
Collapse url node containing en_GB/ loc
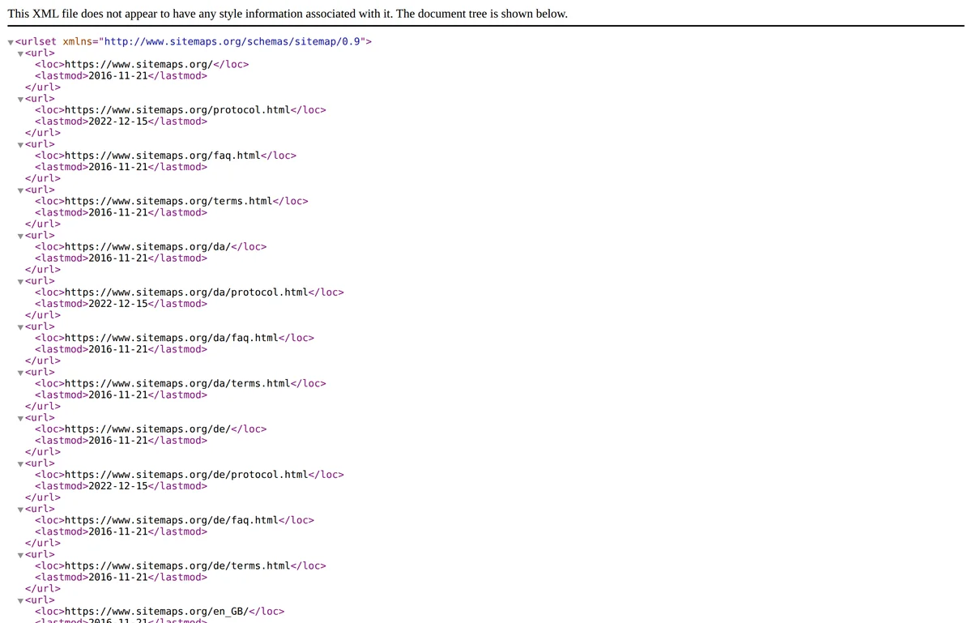pyautogui.click(x=21, y=601)
